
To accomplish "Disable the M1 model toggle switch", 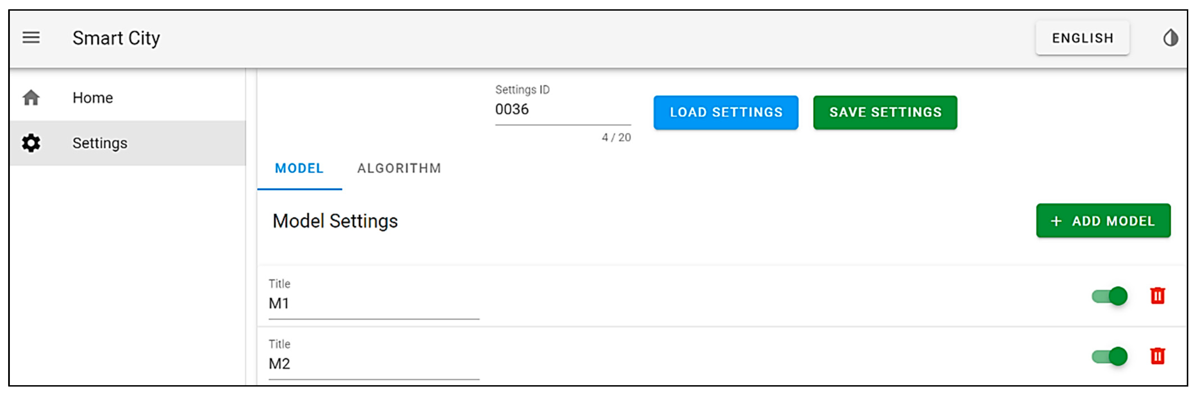I will tap(1110, 296).
